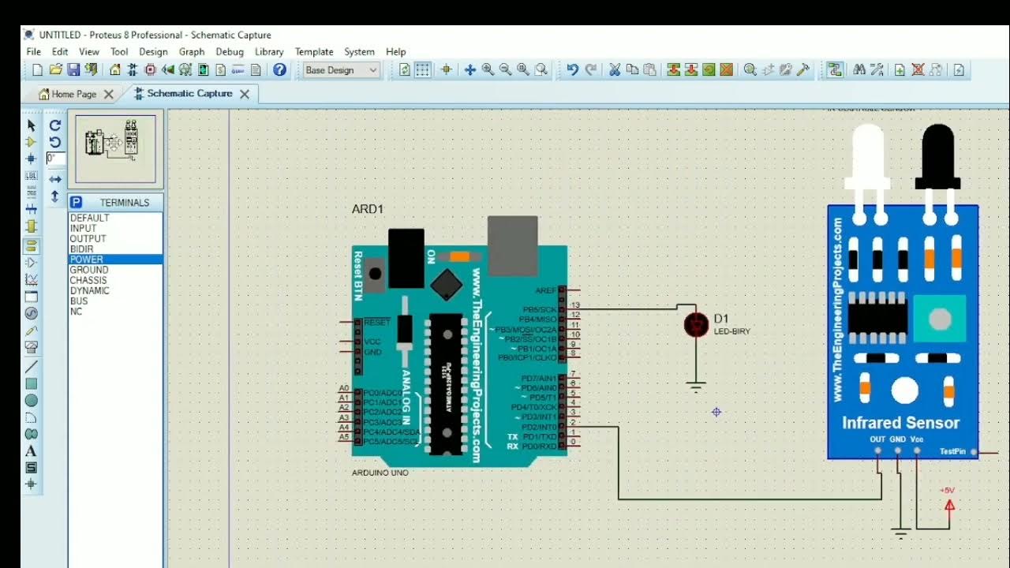Close the Schematic Capture tab

tap(245, 94)
